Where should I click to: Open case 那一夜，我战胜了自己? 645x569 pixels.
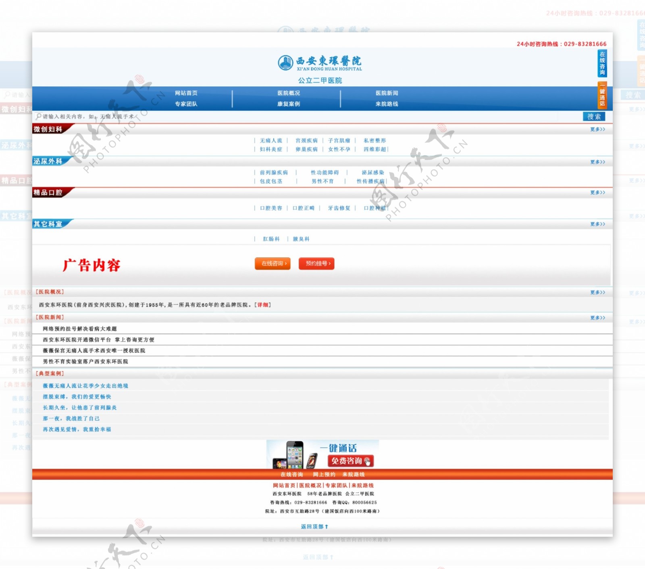(71, 418)
